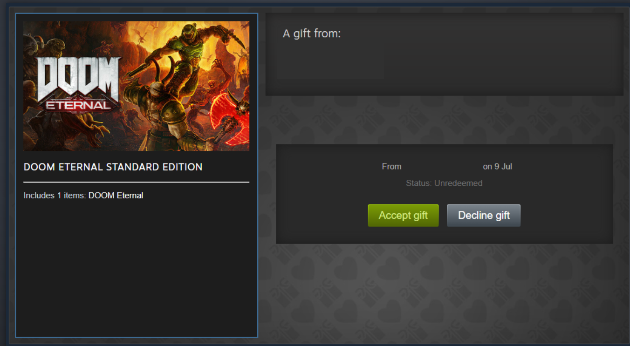Click the 'on 9 Jul' date text

tap(497, 167)
